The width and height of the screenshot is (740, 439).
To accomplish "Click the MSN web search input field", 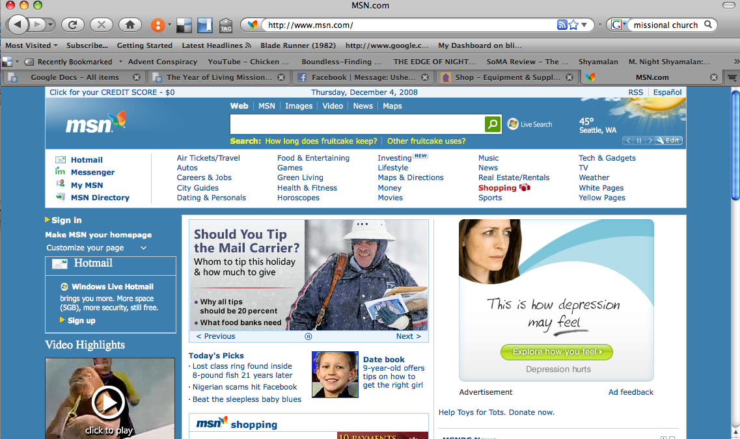I will pos(357,124).
